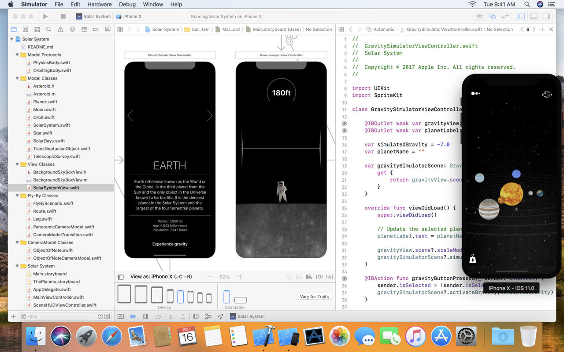
Task: Open the Hardware menu
Action: point(100,4)
